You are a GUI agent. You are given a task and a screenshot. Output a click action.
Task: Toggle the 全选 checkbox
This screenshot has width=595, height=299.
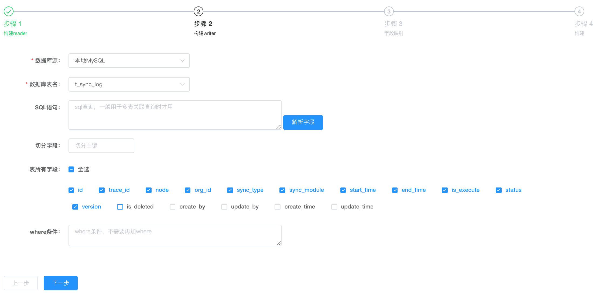click(x=71, y=169)
